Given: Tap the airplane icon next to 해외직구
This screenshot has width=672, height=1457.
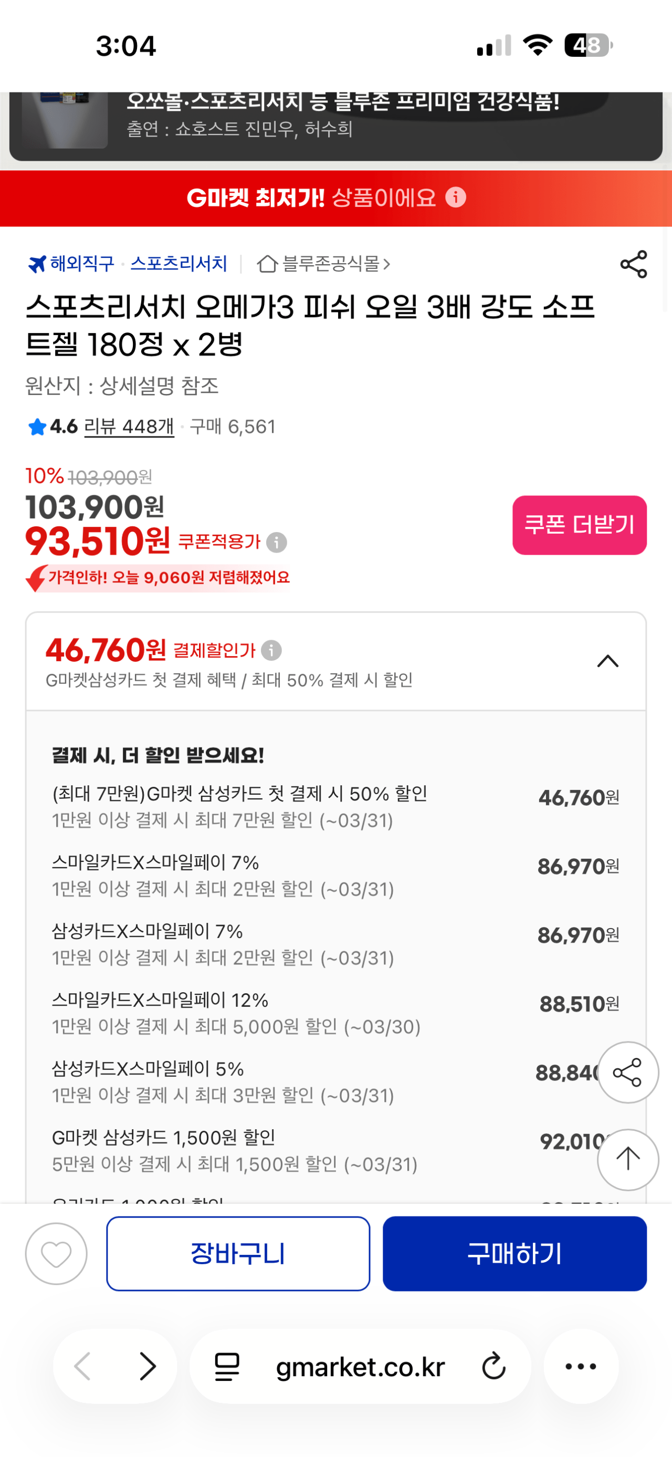Looking at the screenshot, I should pyautogui.click(x=37, y=263).
